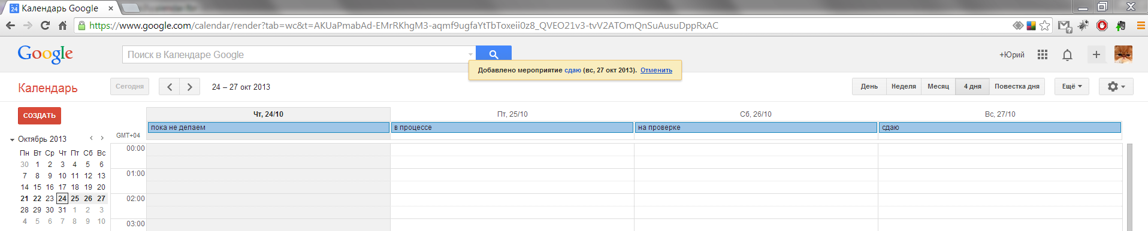Select date 27 in the mini calendar
Viewport: 1148px width, 231px height.
point(101,199)
